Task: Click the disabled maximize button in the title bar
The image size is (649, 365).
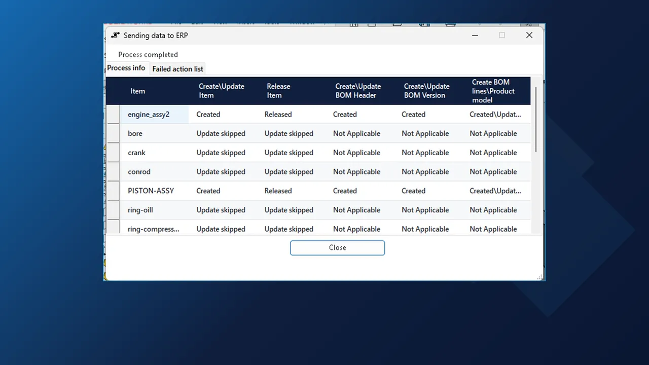Action: click(x=502, y=35)
